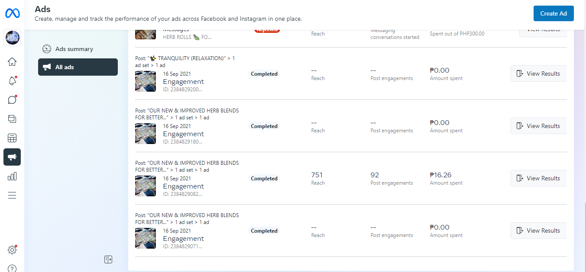
Task: Select All ads in the side menu
Action: (x=78, y=67)
